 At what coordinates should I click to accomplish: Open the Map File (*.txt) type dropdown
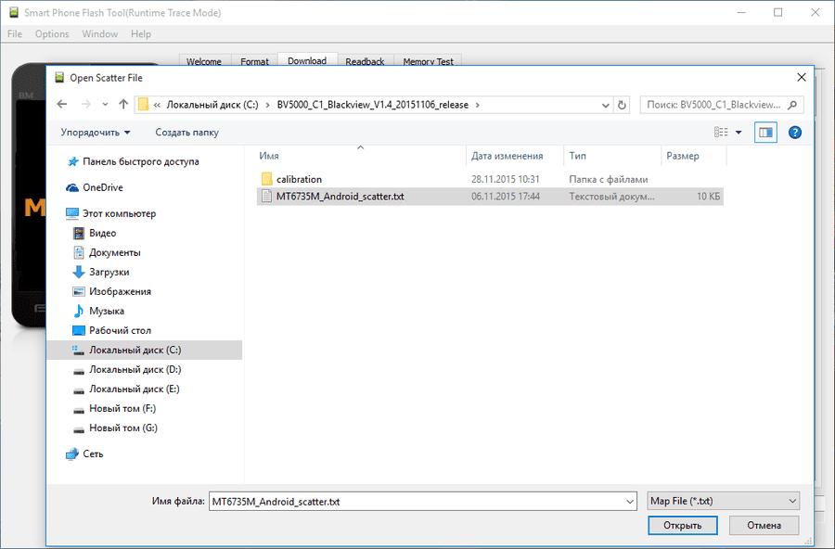723,501
